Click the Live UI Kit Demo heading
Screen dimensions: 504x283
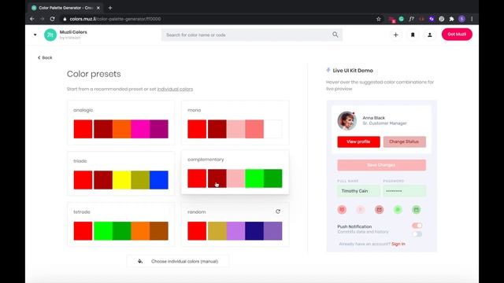point(353,71)
